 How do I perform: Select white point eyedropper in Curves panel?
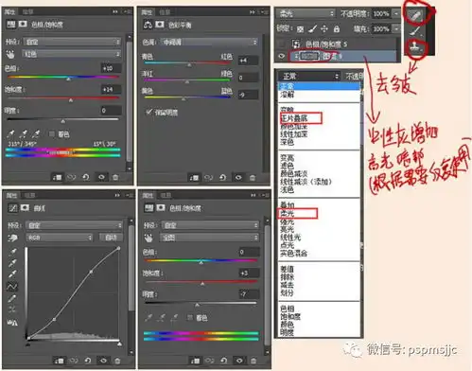[13, 274]
